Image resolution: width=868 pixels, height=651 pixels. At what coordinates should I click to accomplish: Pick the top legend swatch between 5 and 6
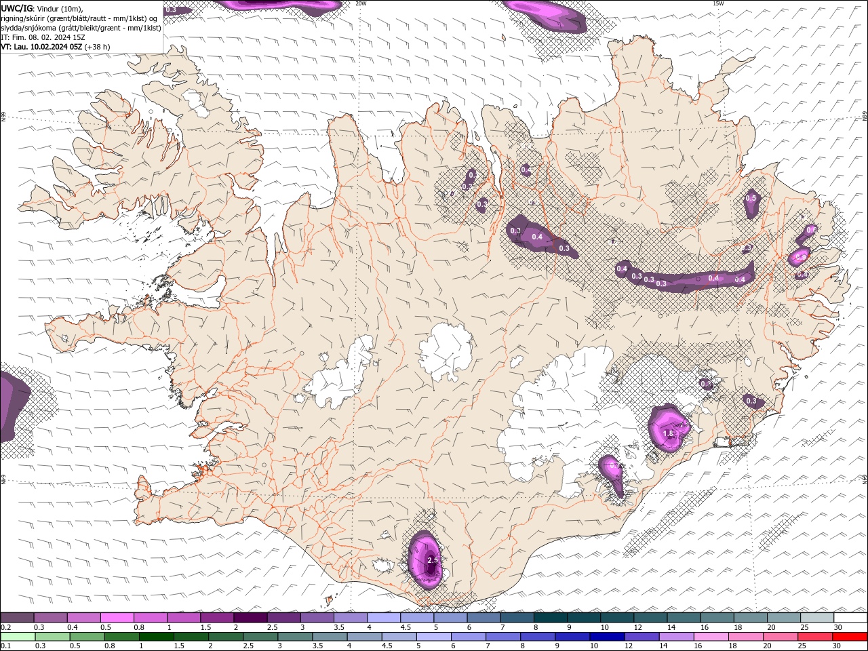tap(450, 618)
